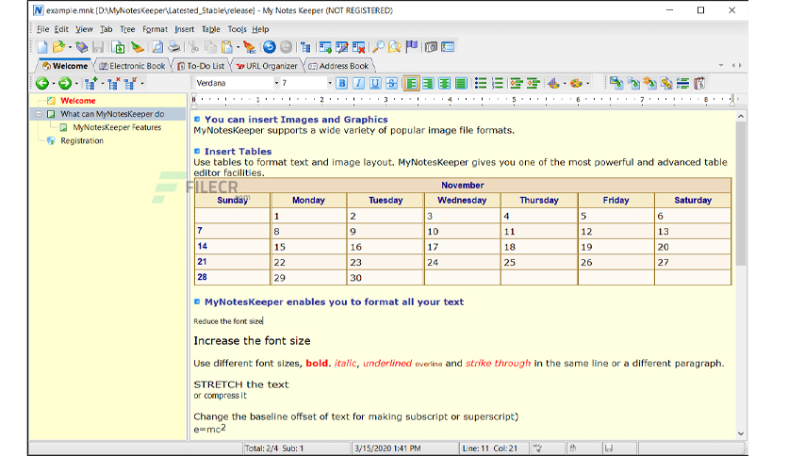Open the Address Book tab
This screenshot has height=456, width=788.
click(x=338, y=66)
